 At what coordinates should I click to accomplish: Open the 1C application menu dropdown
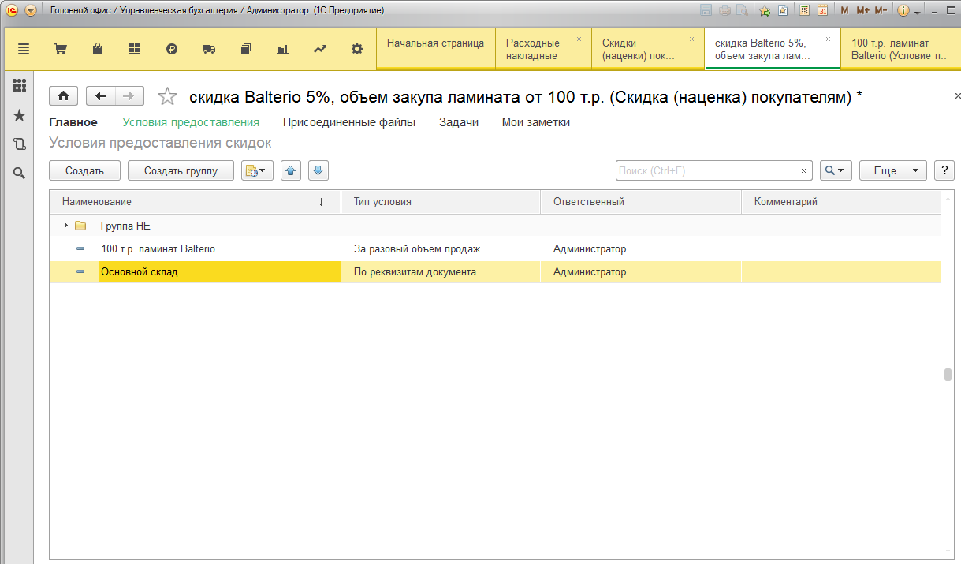tap(31, 10)
